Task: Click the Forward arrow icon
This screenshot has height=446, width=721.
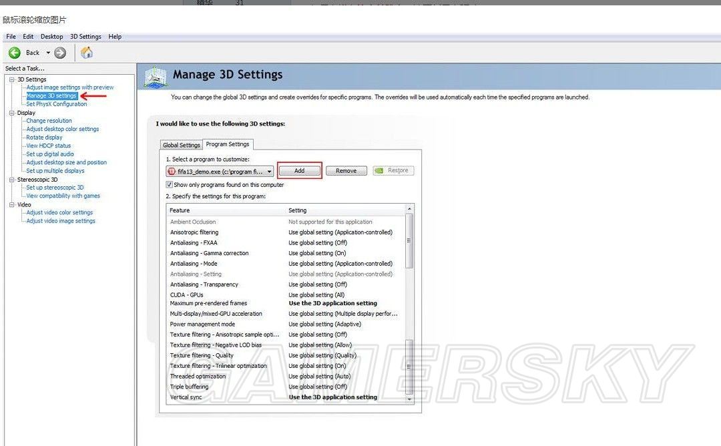Action: (x=60, y=53)
